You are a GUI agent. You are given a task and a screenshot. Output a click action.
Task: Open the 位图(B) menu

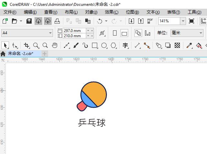pyautogui.click(x=132, y=12)
